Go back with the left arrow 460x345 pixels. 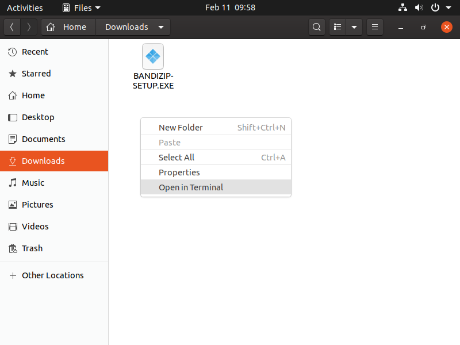12,27
